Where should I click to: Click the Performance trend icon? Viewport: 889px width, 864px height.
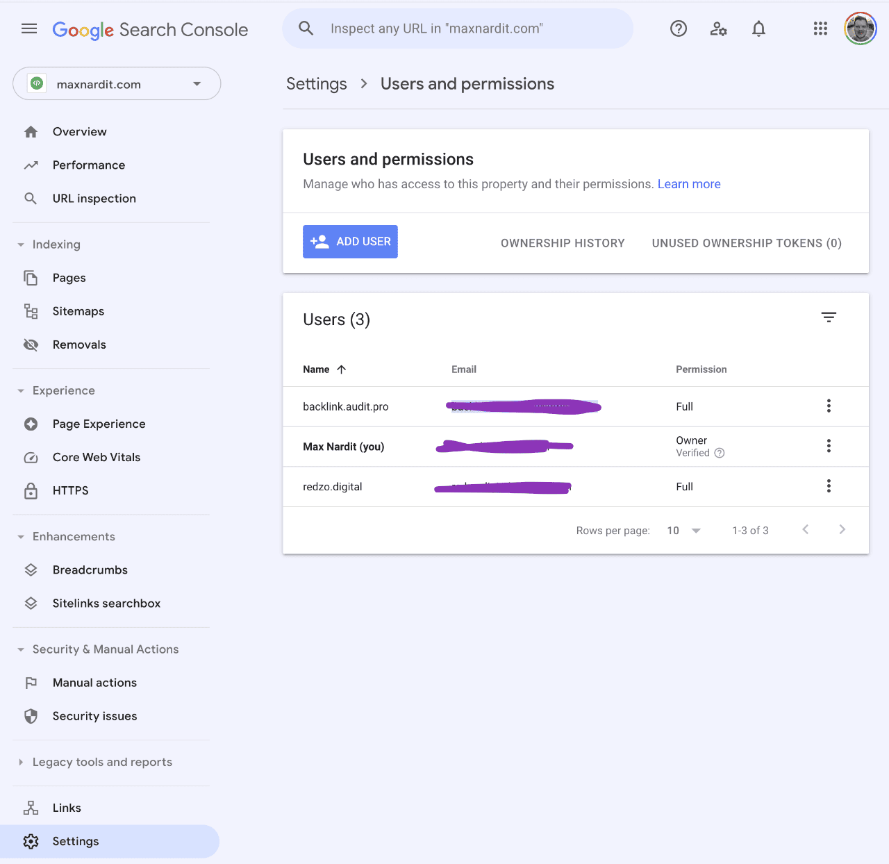pyautogui.click(x=31, y=165)
